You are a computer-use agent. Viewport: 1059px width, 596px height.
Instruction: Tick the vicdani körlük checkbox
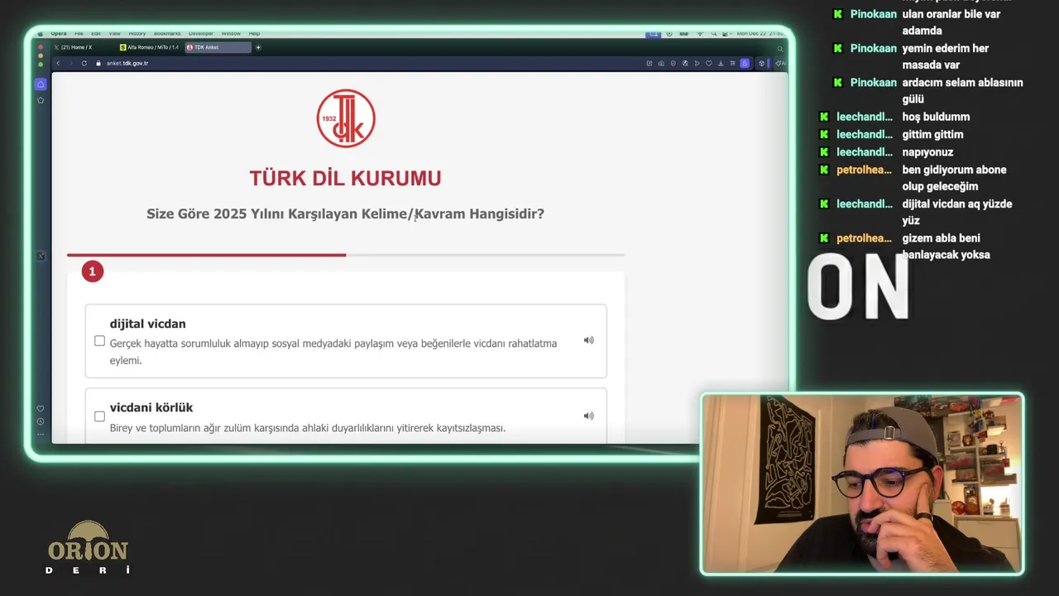(99, 416)
